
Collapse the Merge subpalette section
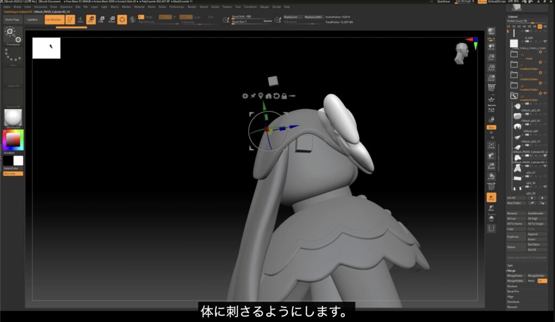[x=511, y=271]
